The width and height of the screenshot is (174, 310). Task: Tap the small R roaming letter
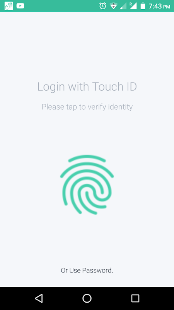pos(131,3)
